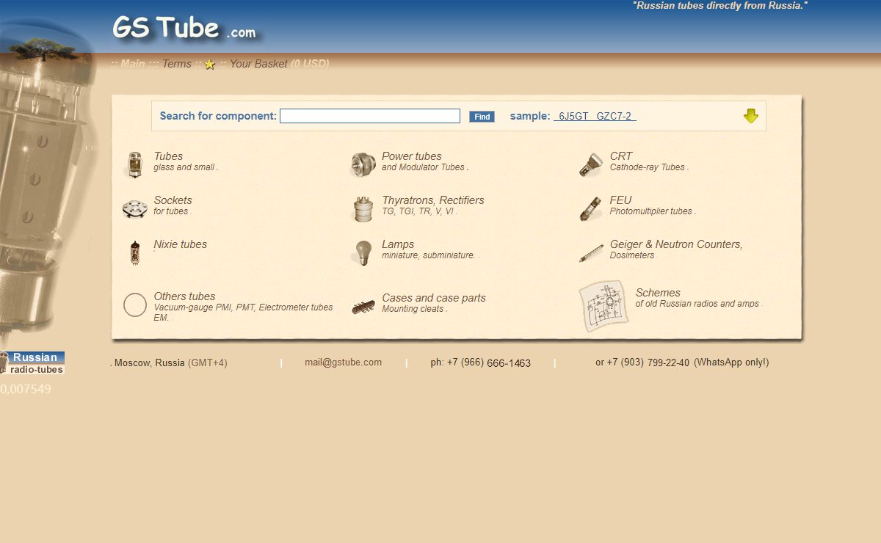
Task: Click sample link GZC7-2
Action: point(614,116)
